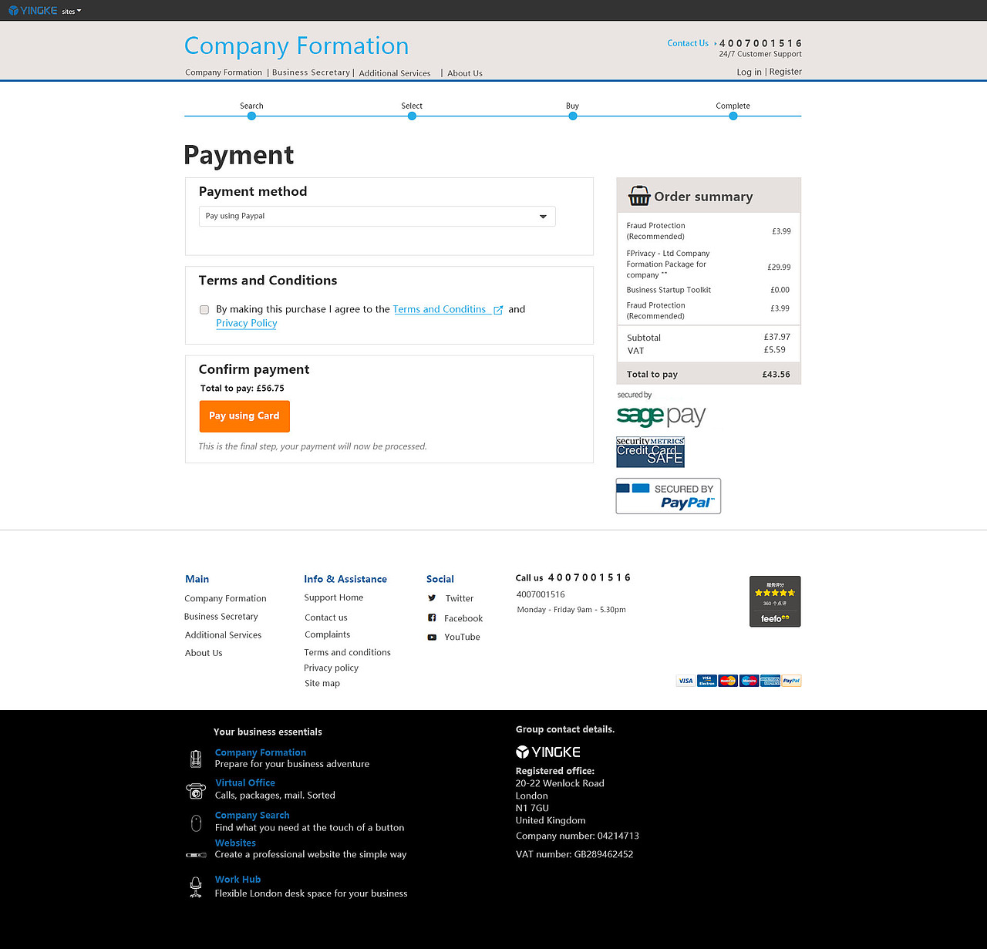Click the Maestro card icon

pos(749,681)
